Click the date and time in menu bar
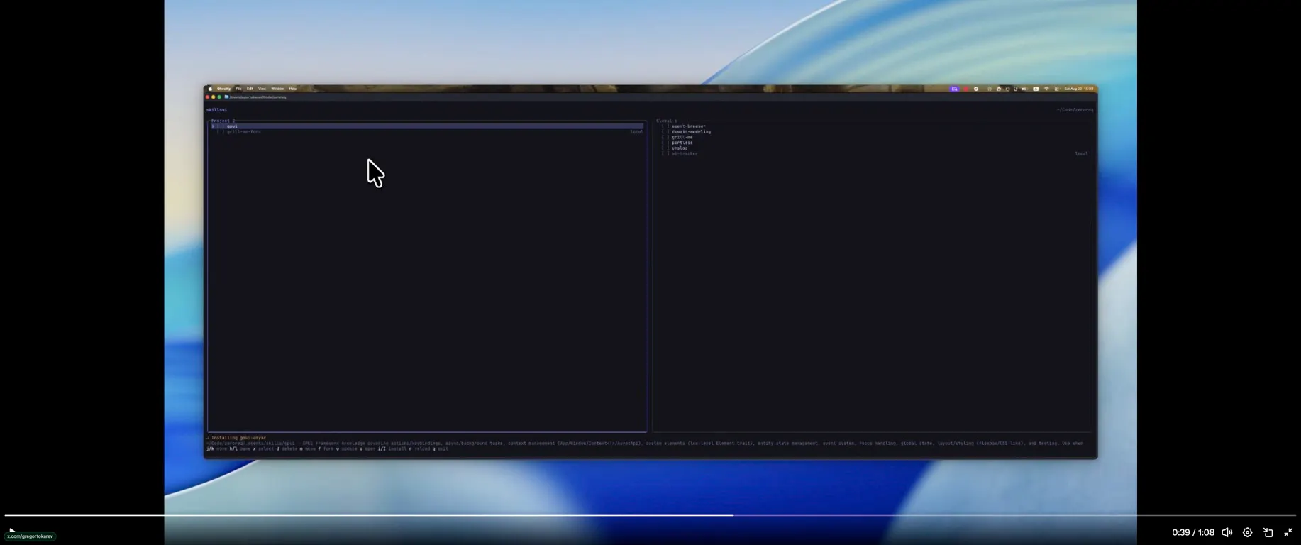 point(1078,89)
